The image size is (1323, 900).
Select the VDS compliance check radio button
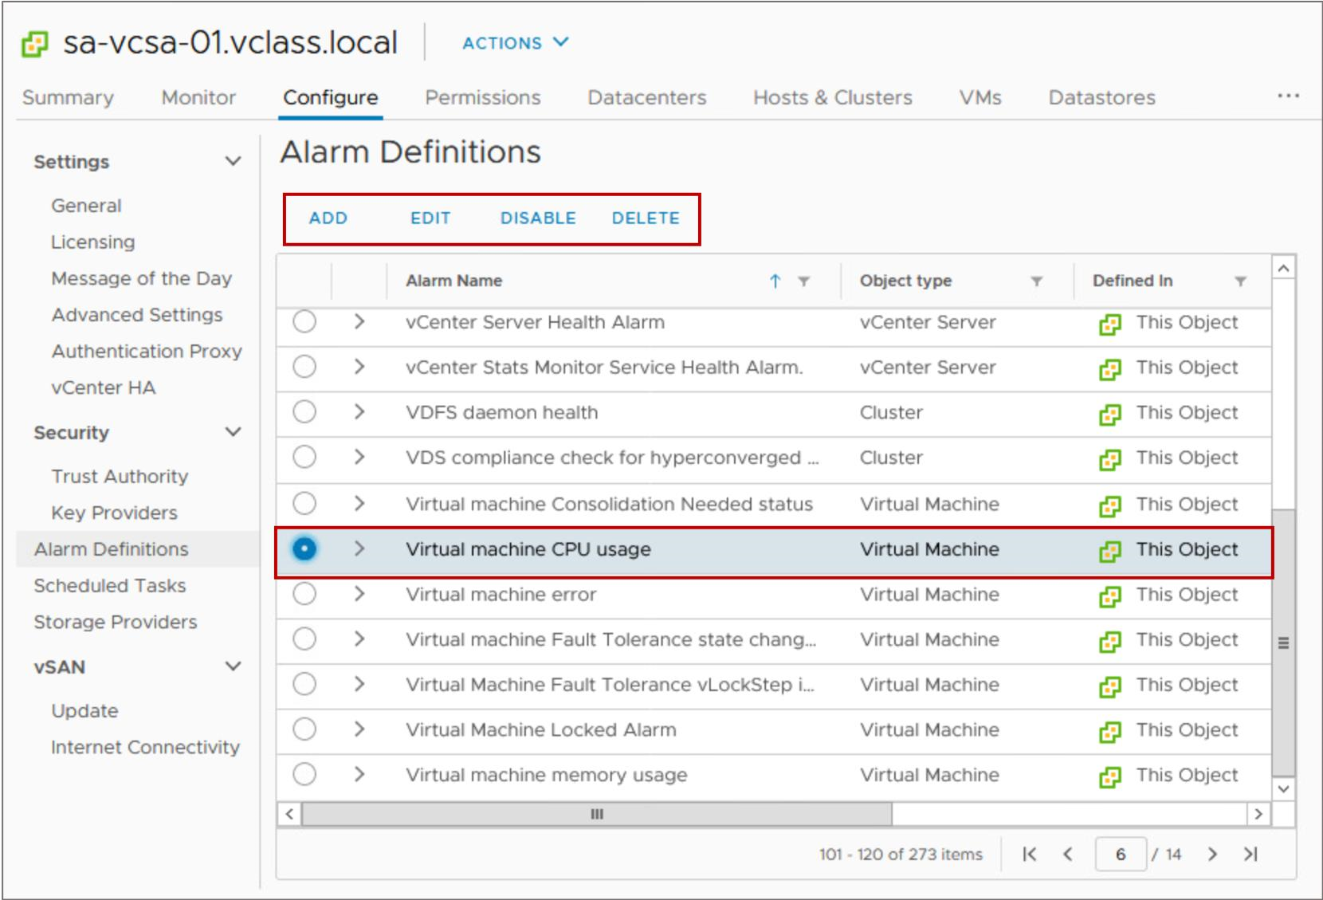(304, 458)
